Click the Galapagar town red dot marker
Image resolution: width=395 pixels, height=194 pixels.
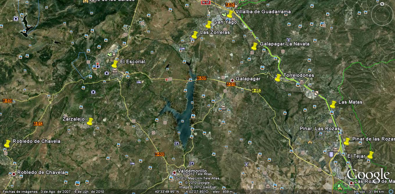click(232, 80)
